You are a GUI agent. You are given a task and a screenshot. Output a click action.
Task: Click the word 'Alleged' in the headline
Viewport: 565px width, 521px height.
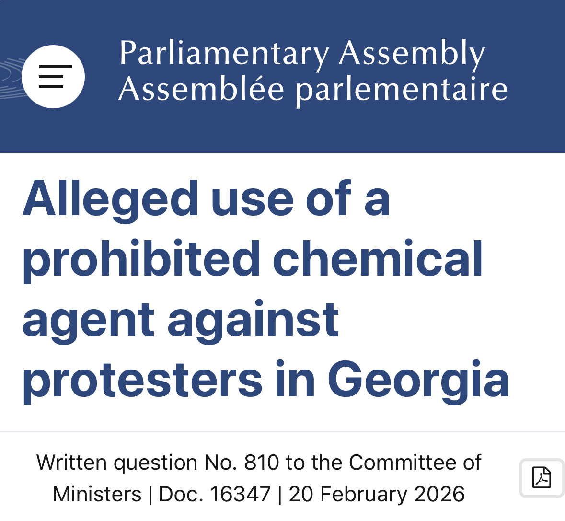click(x=110, y=198)
